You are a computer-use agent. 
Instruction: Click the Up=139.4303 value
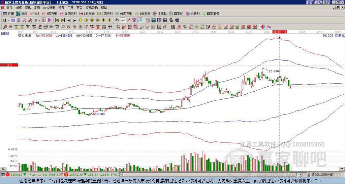[64, 36]
